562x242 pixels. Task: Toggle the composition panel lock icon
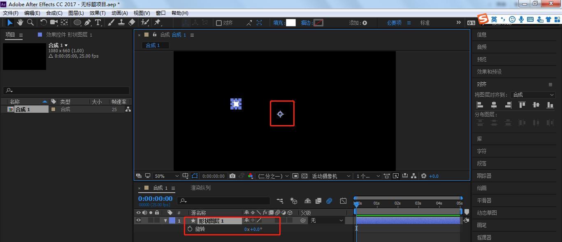coord(155,35)
